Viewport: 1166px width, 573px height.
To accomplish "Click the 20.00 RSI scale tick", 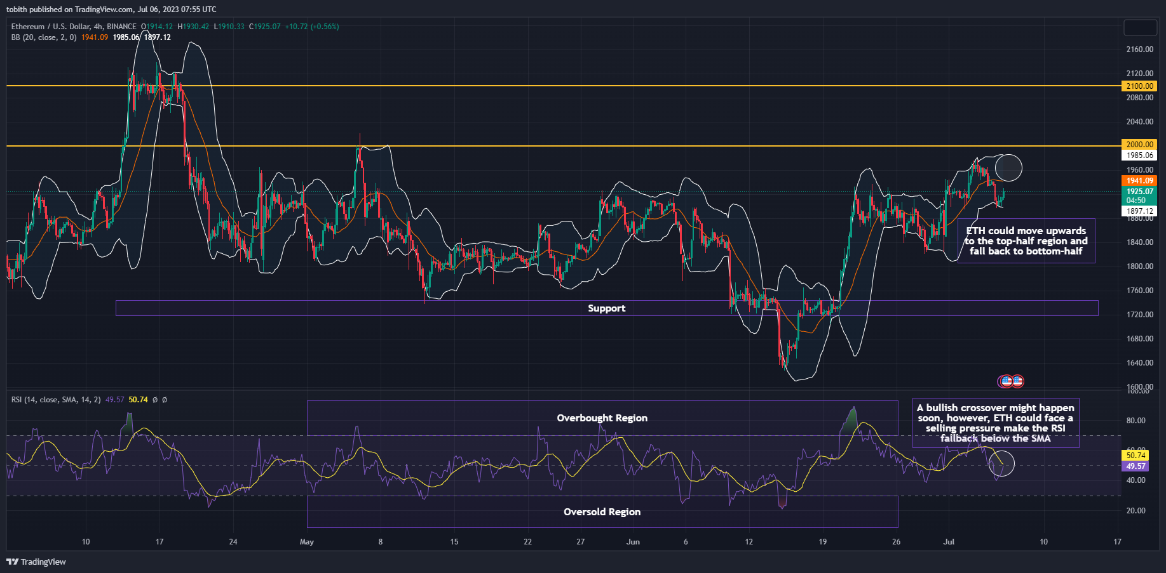I will 1135,511.
